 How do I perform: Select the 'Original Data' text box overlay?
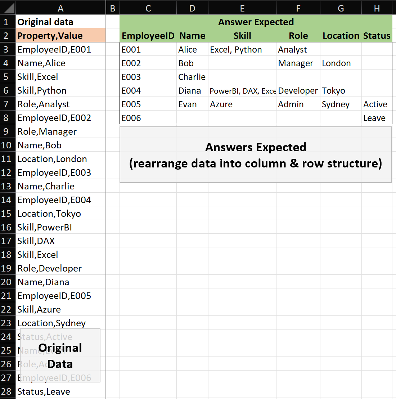60,355
